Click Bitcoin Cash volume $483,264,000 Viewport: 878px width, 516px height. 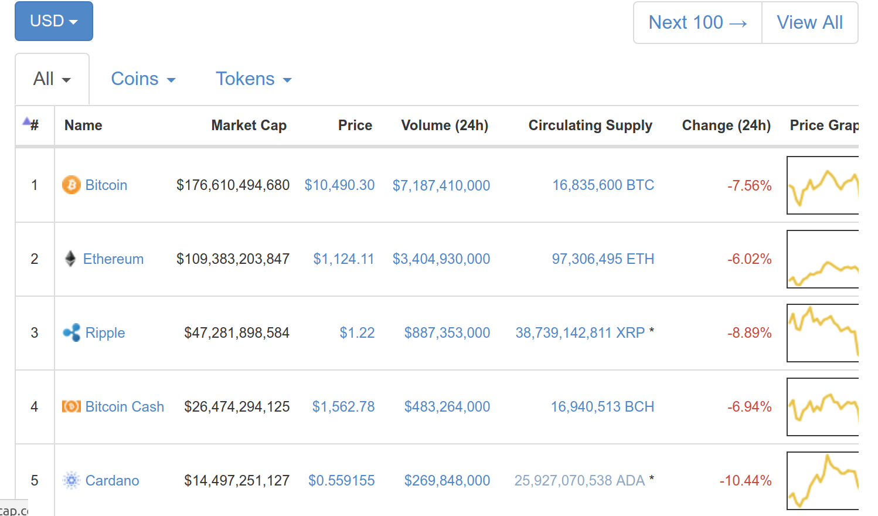click(x=447, y=407)
